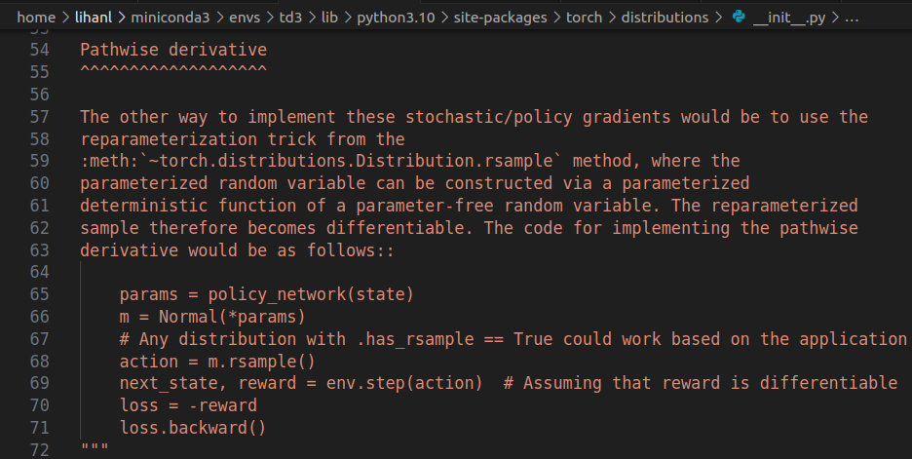
Task: Click on the 'loss.backward()' code line
Action: [x=192, y=428]
